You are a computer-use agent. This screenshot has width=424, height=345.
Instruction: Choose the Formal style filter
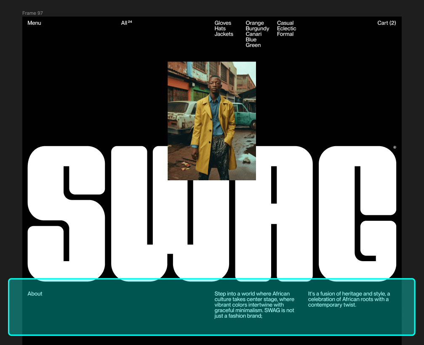pos(285,34)
